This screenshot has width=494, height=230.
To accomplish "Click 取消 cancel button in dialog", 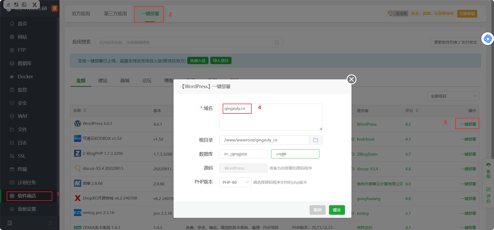I will (x=318, y=210).
